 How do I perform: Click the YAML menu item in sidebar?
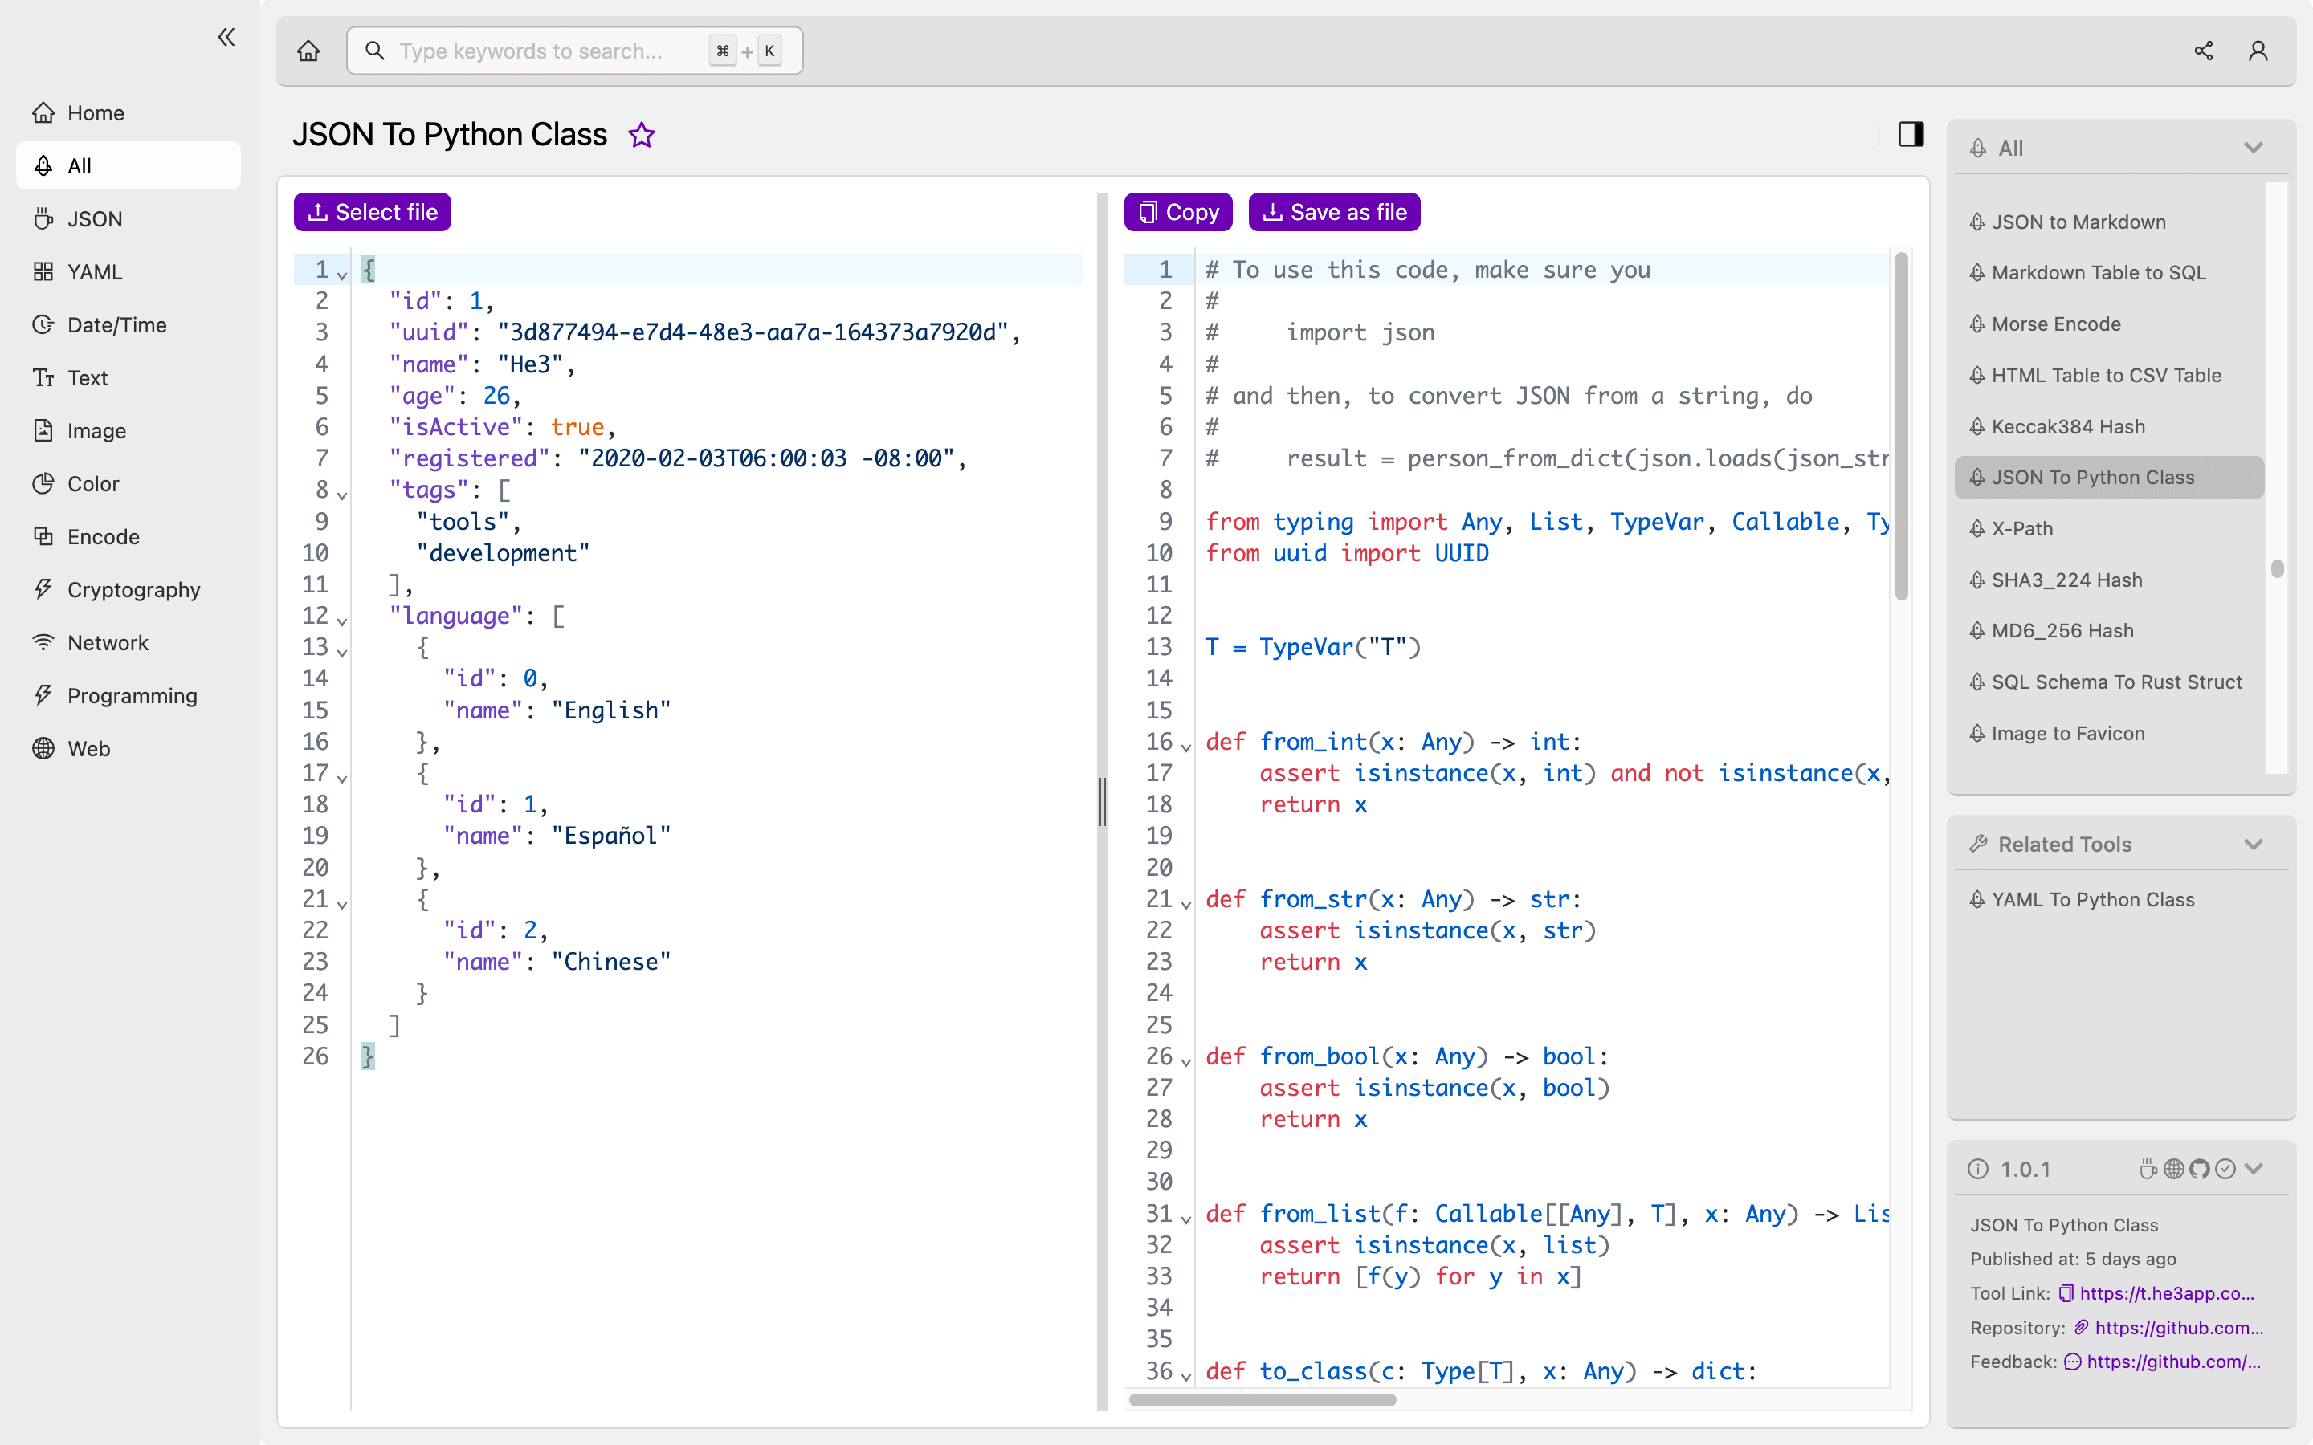pyautogui.click(x=93, y=270)
